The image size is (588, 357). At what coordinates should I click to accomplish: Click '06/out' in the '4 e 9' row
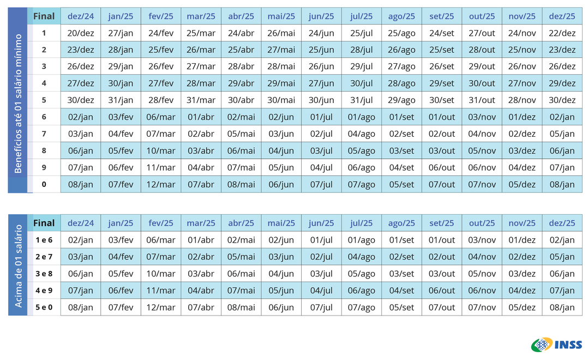coord(442,291)
